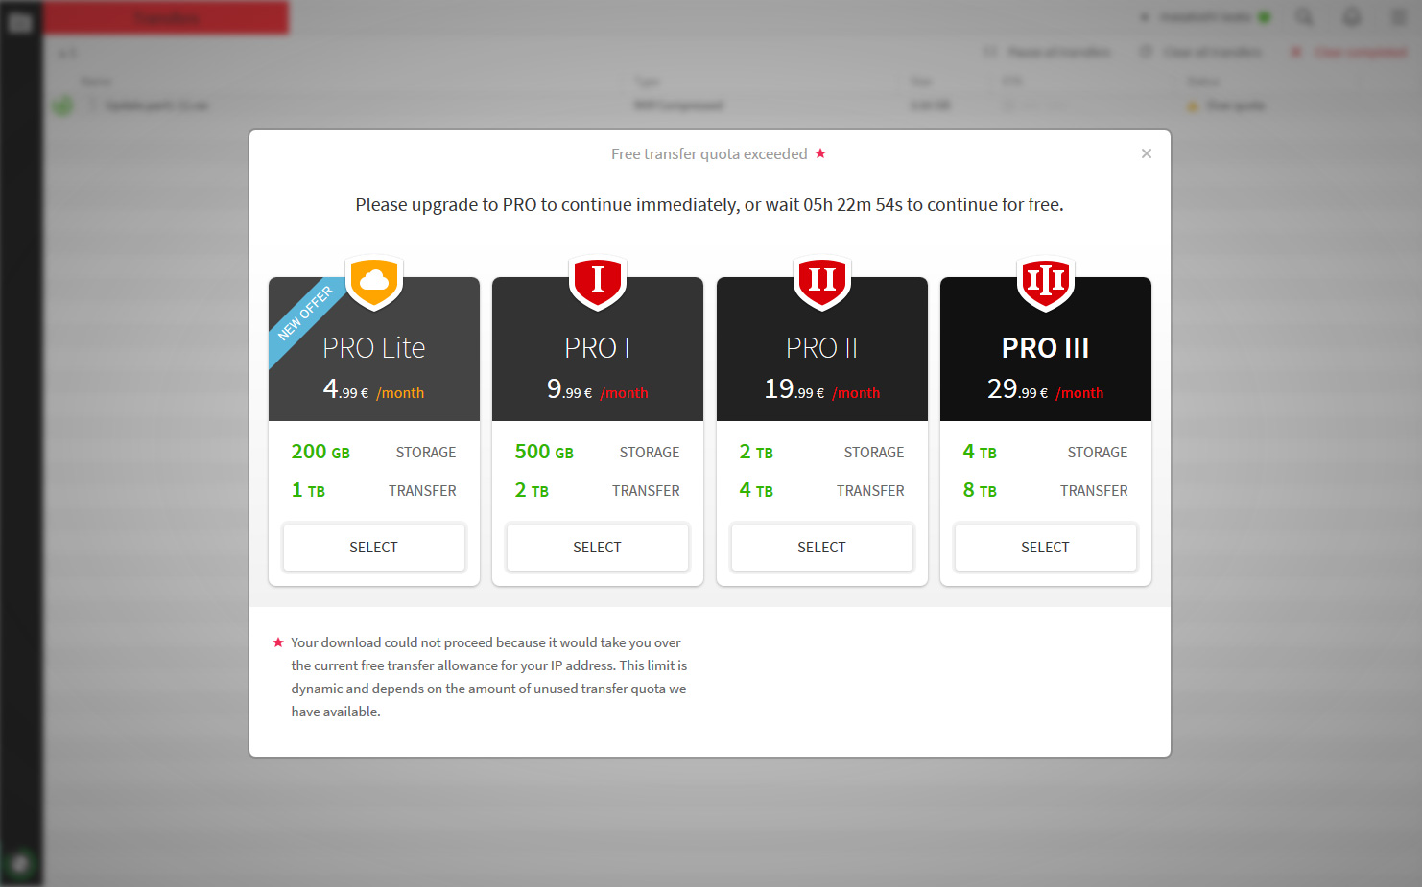1422x887 pixels.
Task: Click PRO III's 4 TB storage value
Action: pyautogui.click(x=980, y=452)
